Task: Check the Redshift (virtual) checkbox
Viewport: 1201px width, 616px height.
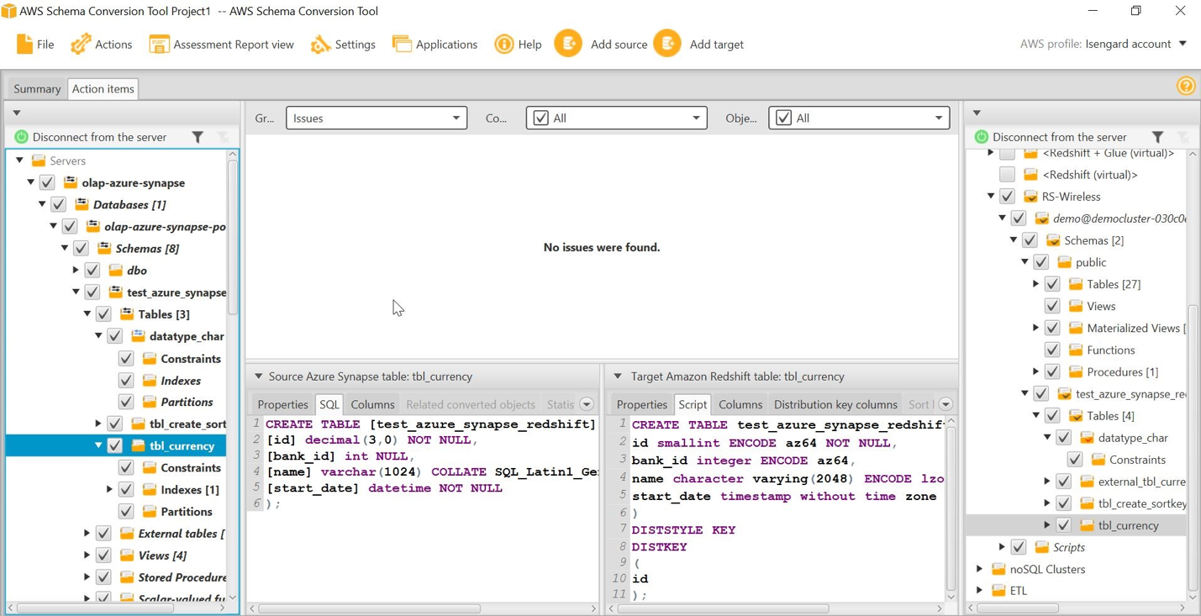Action: point(1007,175)
